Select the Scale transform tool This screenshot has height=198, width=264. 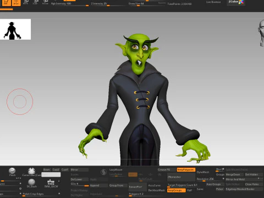point(35,2)
